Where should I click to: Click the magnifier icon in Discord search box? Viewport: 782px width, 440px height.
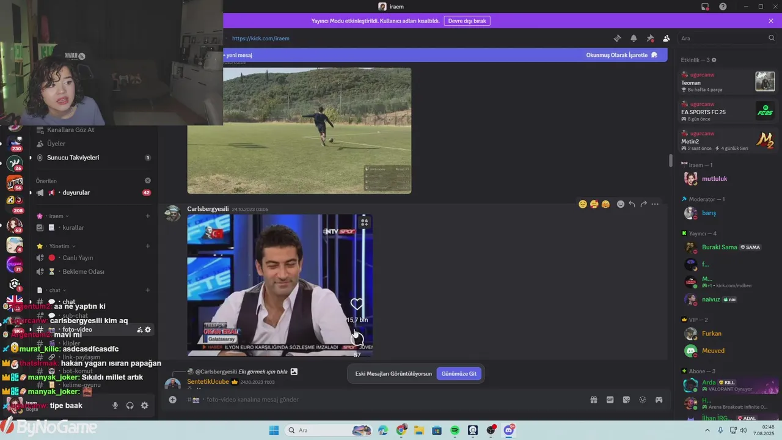772,38
